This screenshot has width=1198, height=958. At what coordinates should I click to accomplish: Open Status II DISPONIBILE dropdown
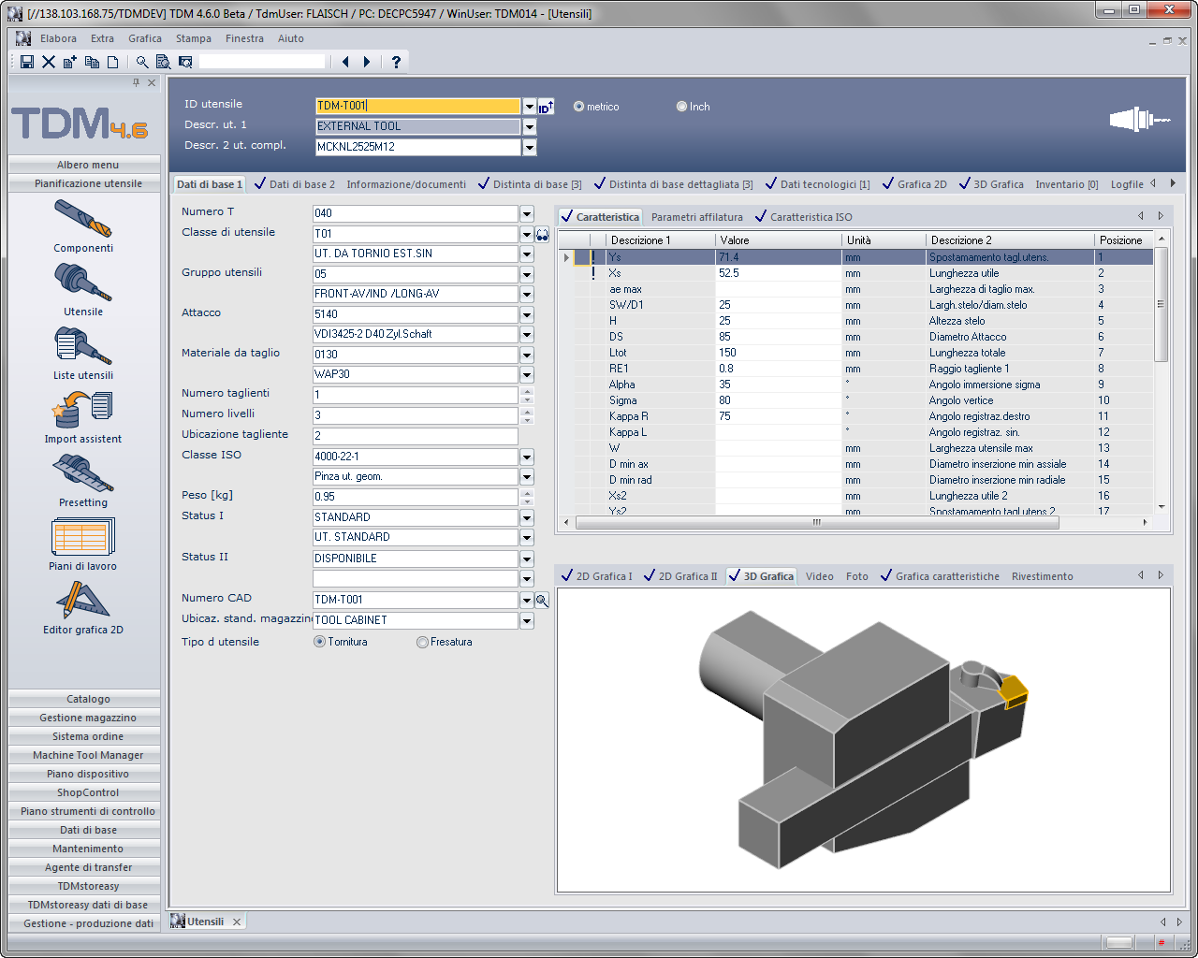click(527, 559)
